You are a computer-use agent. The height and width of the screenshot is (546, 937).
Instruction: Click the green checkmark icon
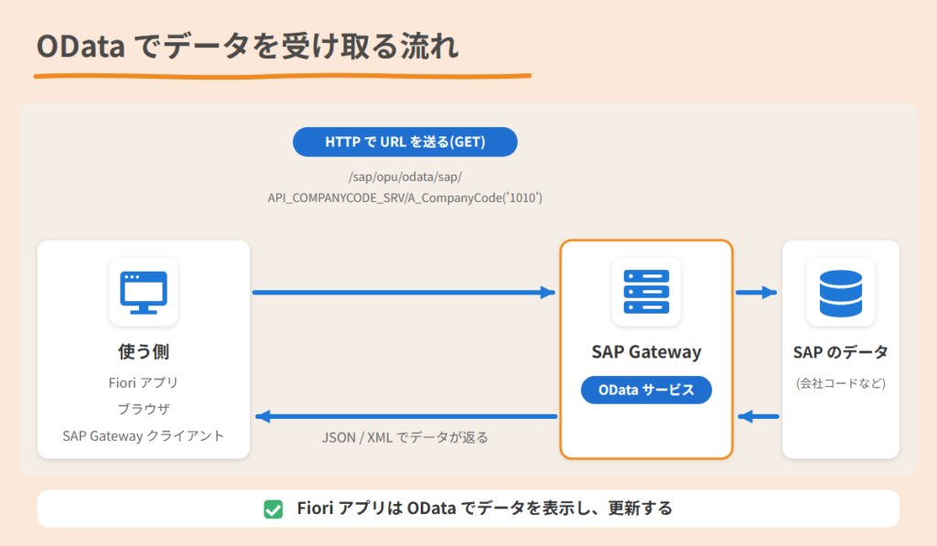(x=273, y=509)
